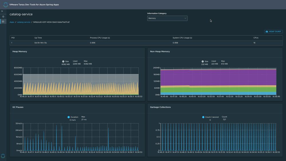286x161 pixels.
Task: Click the header title VMware Tanzu Dev Tools
Action: [34, 5]
